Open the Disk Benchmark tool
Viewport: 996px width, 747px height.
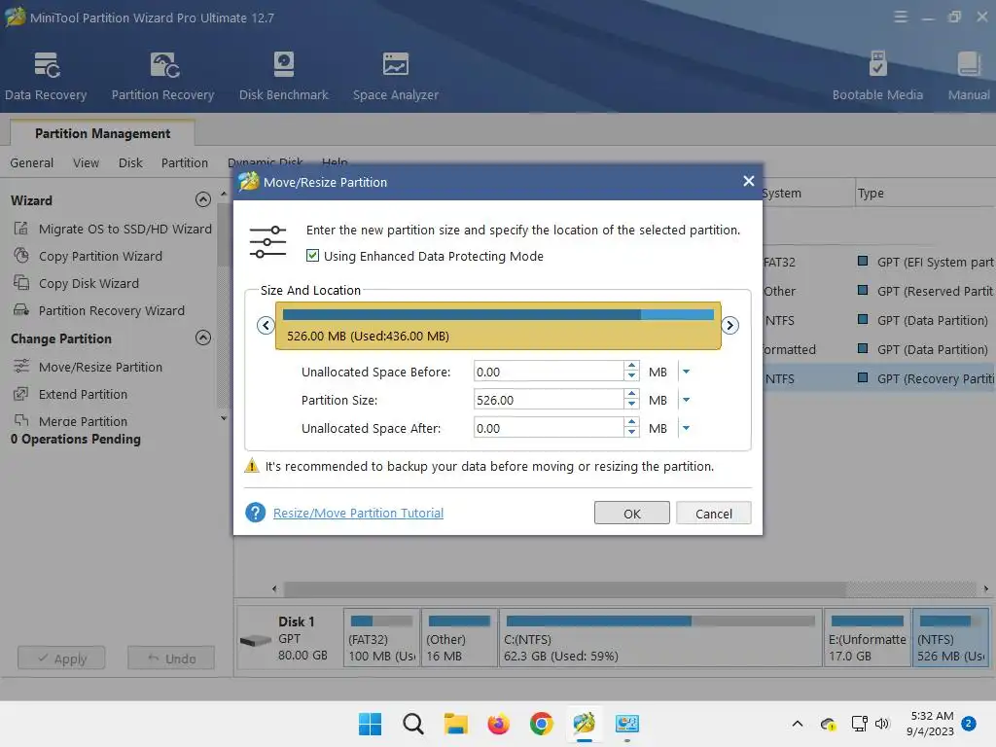[x=283, y=76]
